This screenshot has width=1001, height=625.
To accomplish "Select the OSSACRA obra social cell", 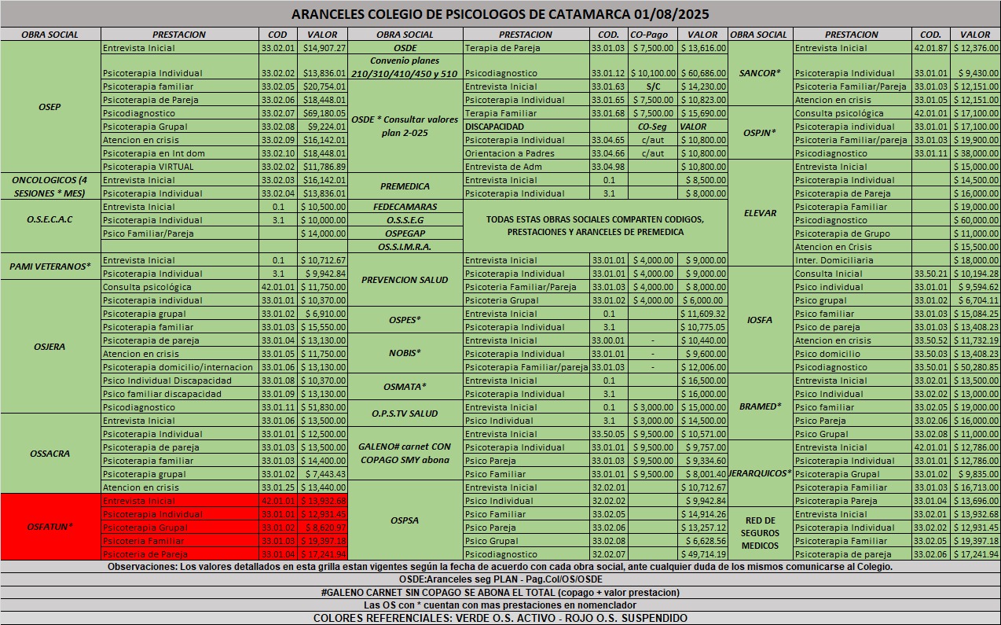I will (x=51, y=454).
